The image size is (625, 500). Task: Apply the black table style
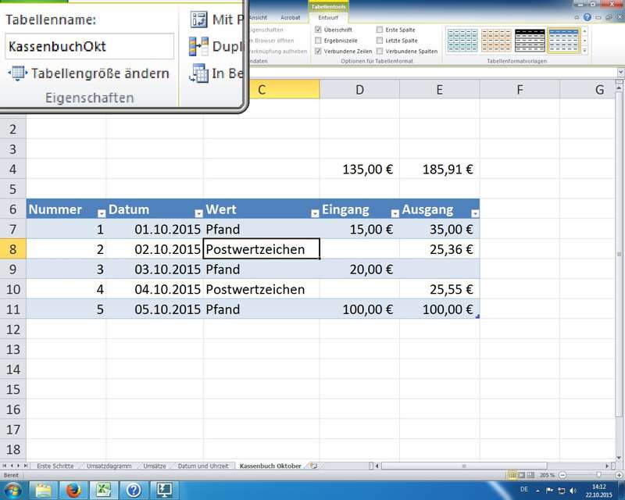pyautogui.click(x=530, y=41)
